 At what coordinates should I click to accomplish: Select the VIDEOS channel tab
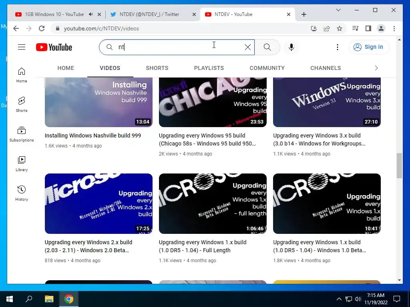point(110,68)
